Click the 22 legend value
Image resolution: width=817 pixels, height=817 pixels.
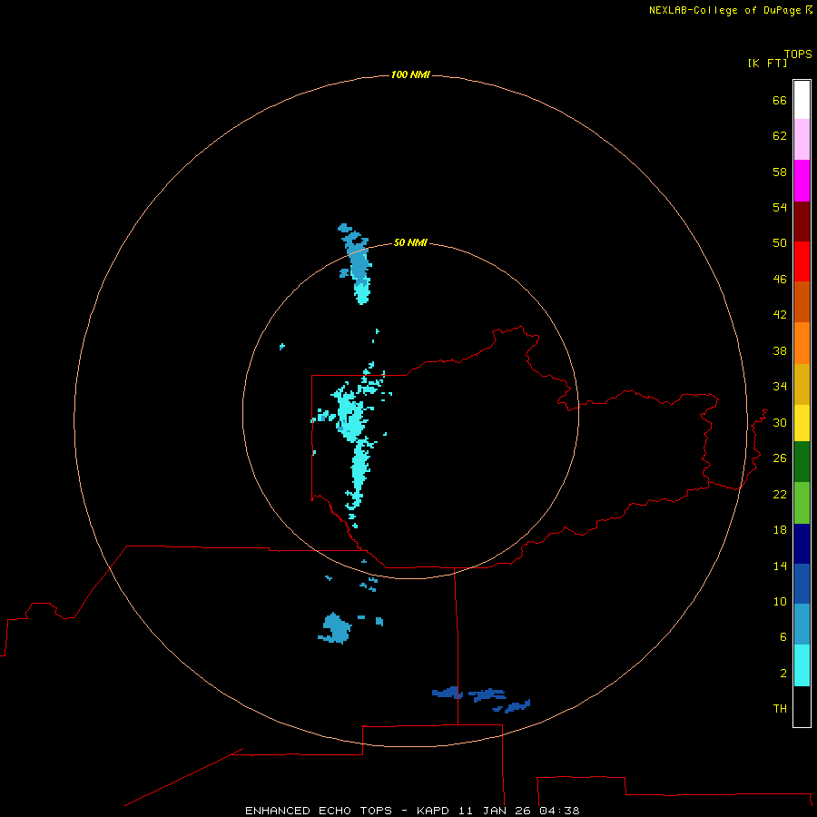click(x=780, y=494)
